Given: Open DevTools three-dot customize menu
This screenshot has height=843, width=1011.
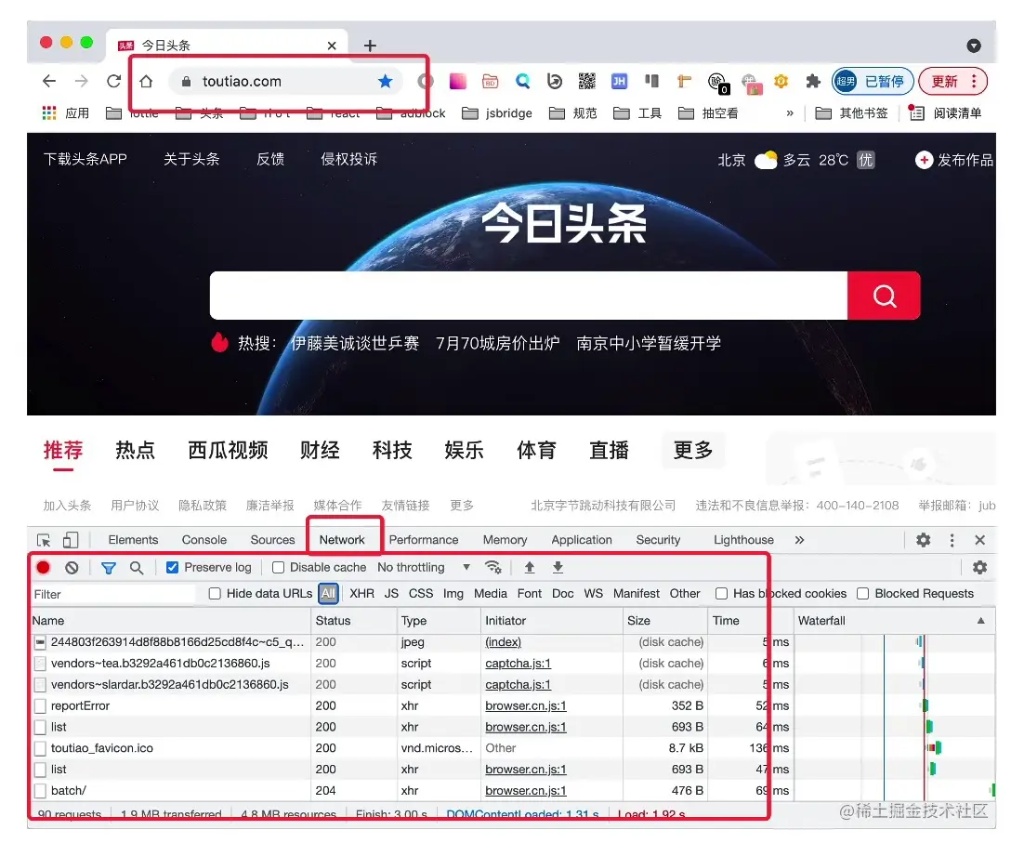Looking at the screenshot, I should pos(952,541).
